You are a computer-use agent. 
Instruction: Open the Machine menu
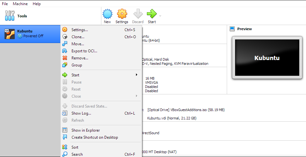[x=20, y=4]
